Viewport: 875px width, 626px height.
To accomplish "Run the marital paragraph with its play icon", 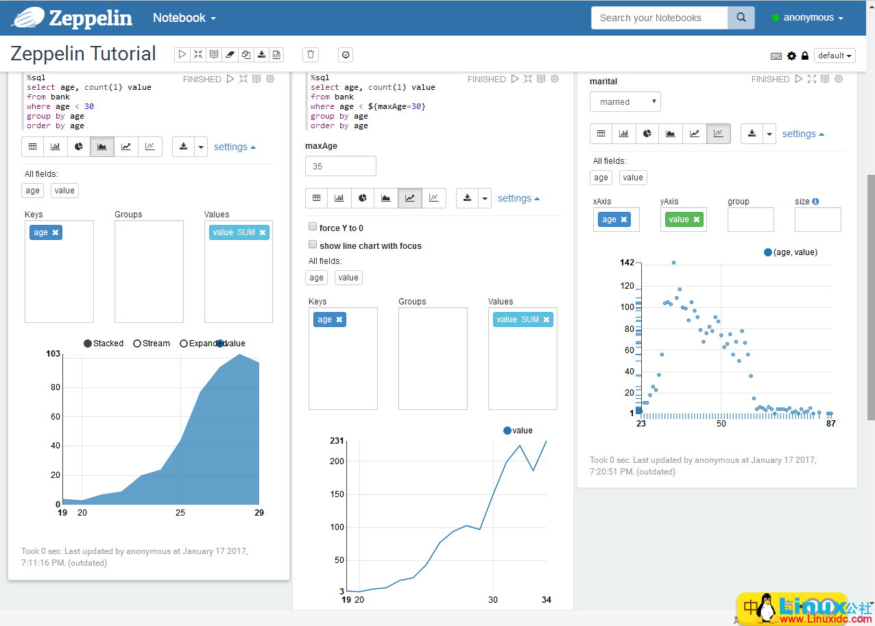I will click(x=798, y=79).
